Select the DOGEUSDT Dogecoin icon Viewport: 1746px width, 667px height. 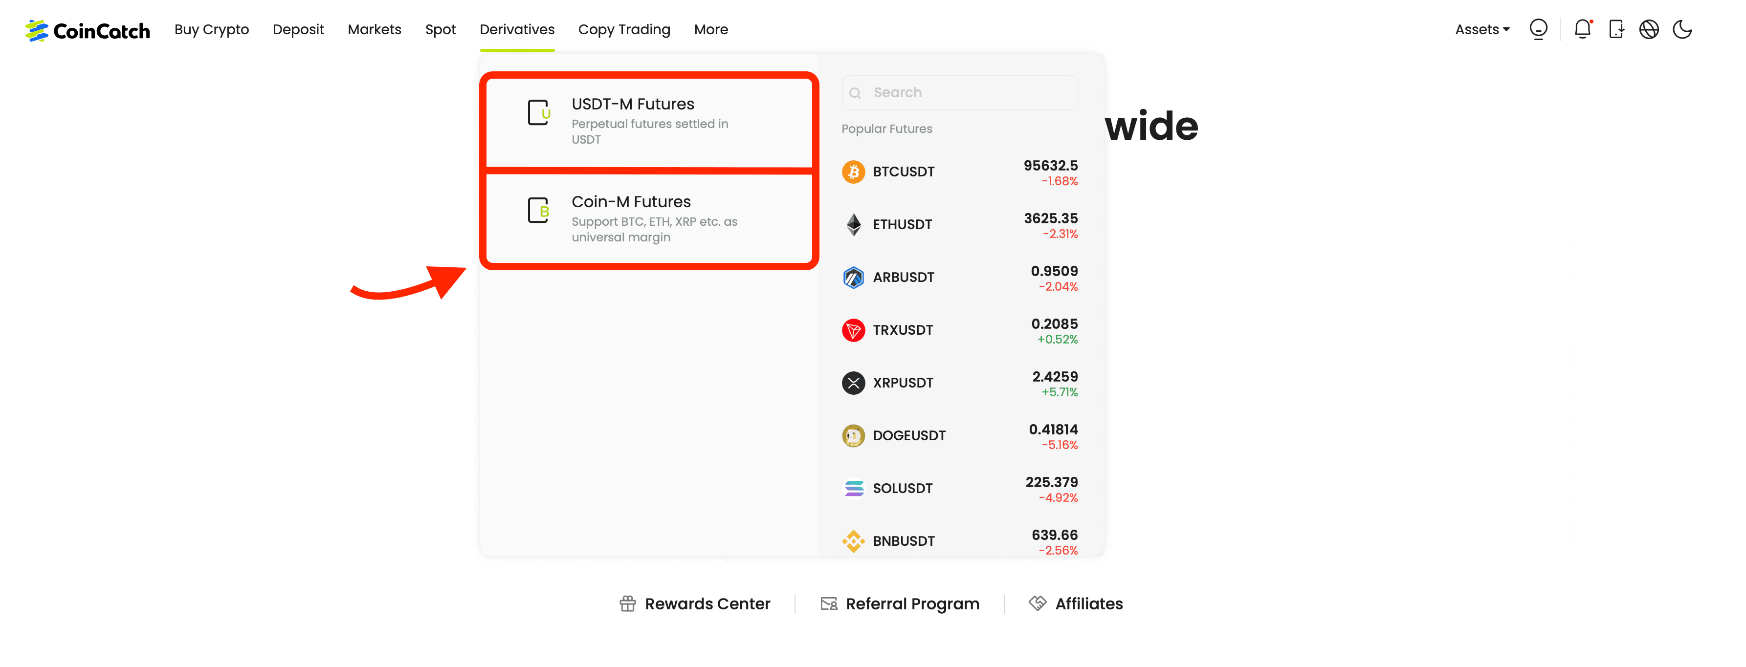[853, 435]
